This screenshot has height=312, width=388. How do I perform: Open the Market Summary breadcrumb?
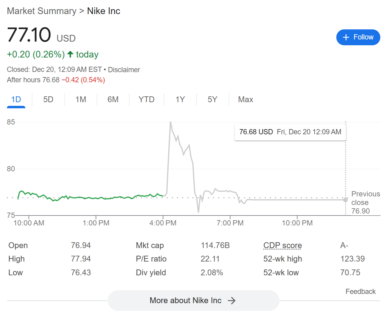pyautogui.click(x=42, y=11)
